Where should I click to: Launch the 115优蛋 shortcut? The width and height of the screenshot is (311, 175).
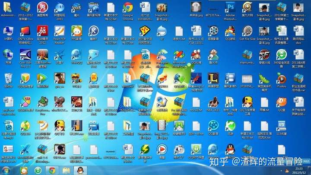coord(282,126)
